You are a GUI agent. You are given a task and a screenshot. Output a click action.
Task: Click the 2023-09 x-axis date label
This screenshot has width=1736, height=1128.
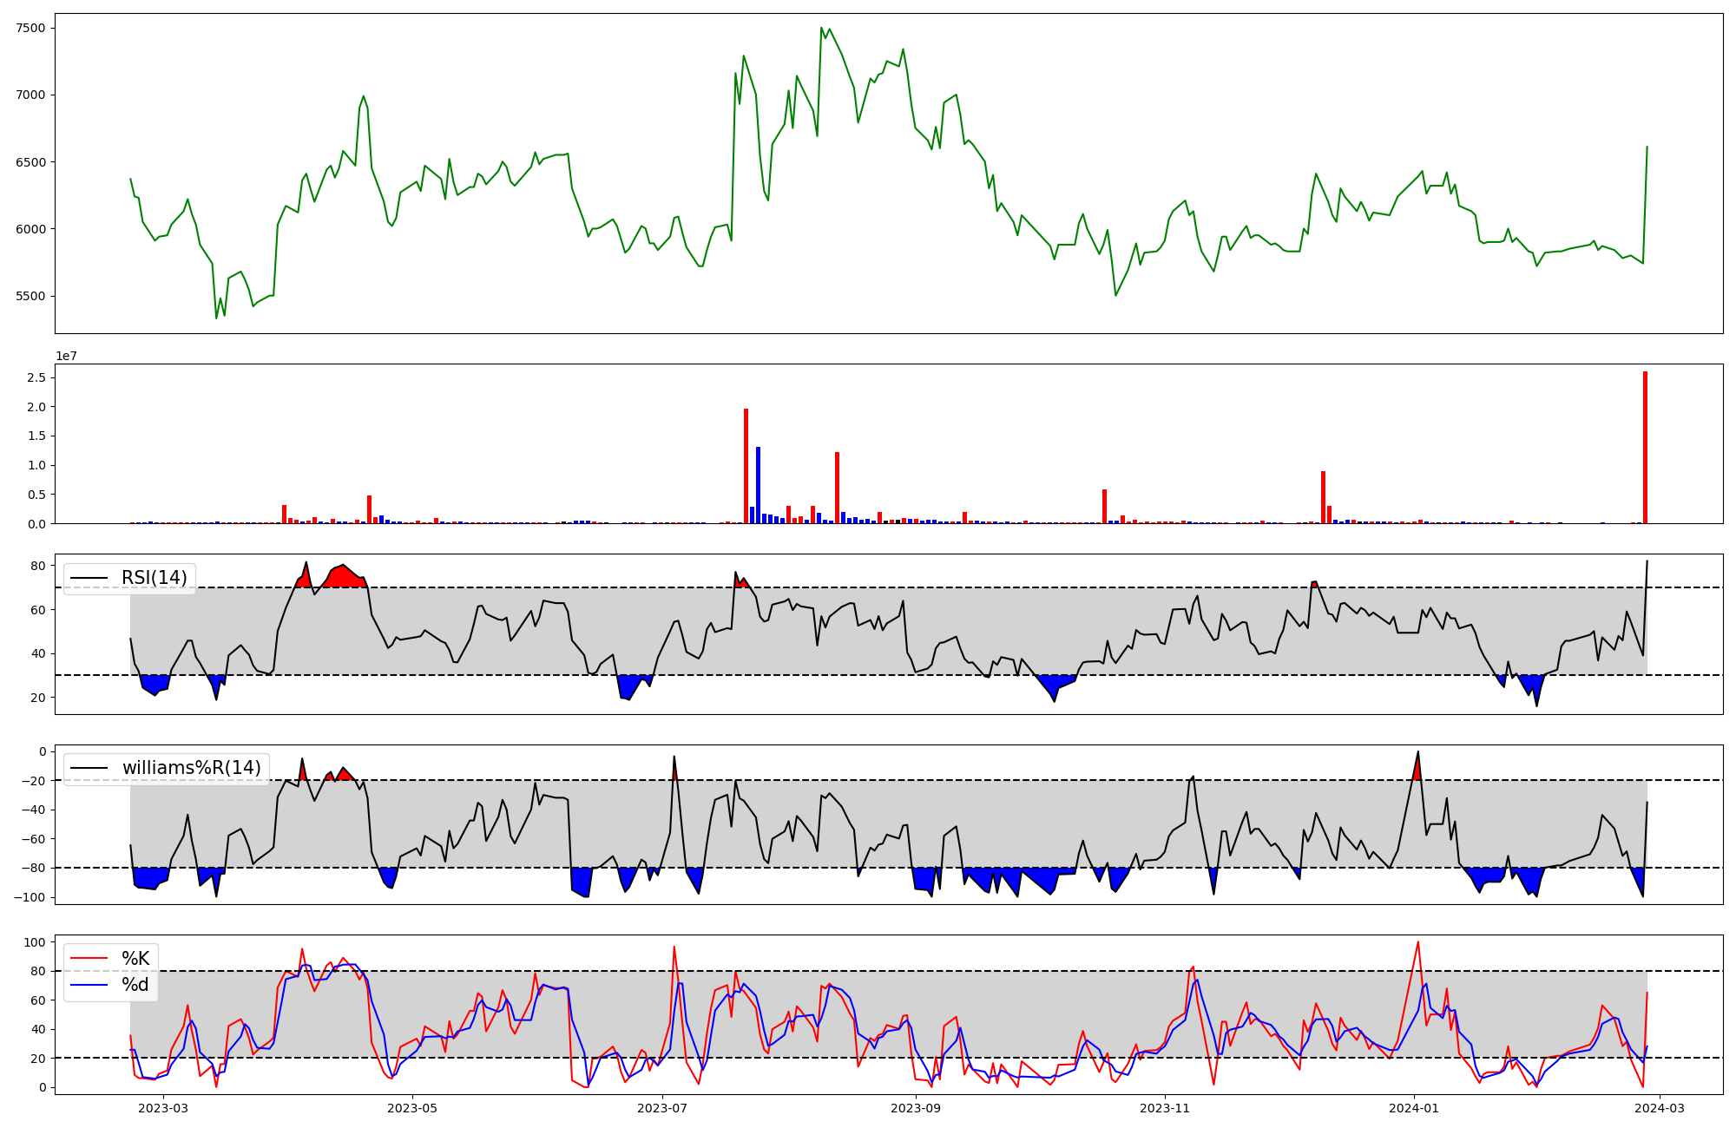pyautogui.click(x=917, y=1108)
